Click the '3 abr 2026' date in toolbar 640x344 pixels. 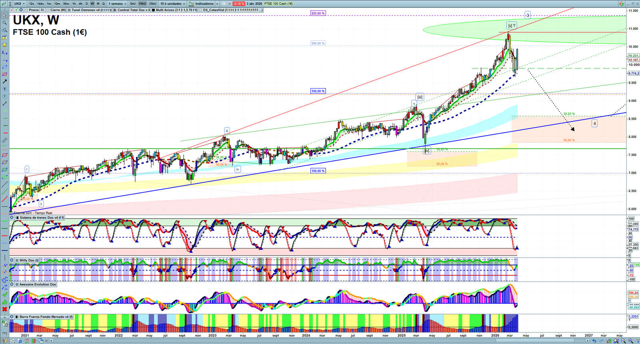point(254,4)
